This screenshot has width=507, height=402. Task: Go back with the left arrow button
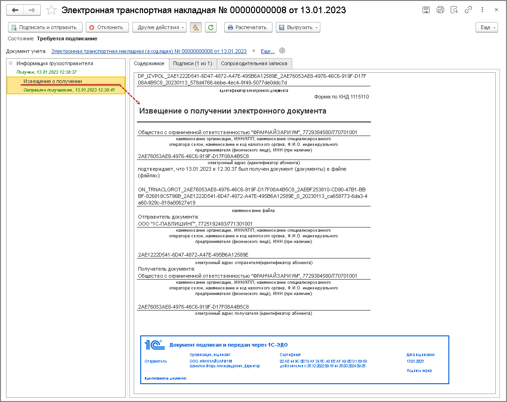(15, 10)
